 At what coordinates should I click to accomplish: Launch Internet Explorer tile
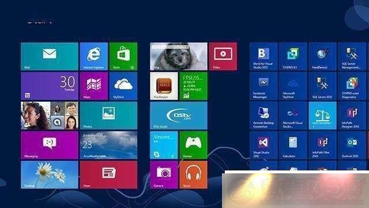coord(93,57)
